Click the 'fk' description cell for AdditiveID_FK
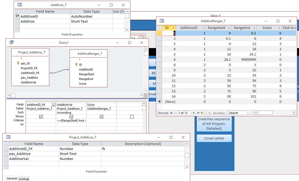 click(143, 149)
